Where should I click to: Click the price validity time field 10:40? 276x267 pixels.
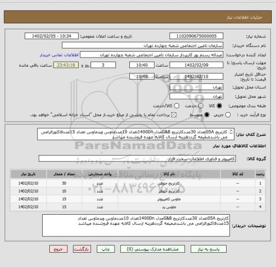pyautogui.click(x=142, y=76)
